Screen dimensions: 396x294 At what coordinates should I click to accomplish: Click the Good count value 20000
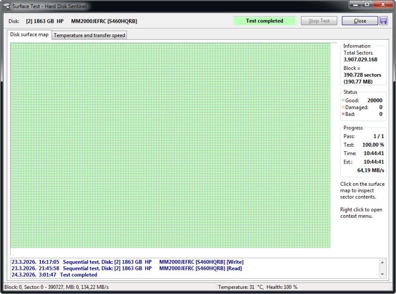pyautogui.click(x=375, y=100)
